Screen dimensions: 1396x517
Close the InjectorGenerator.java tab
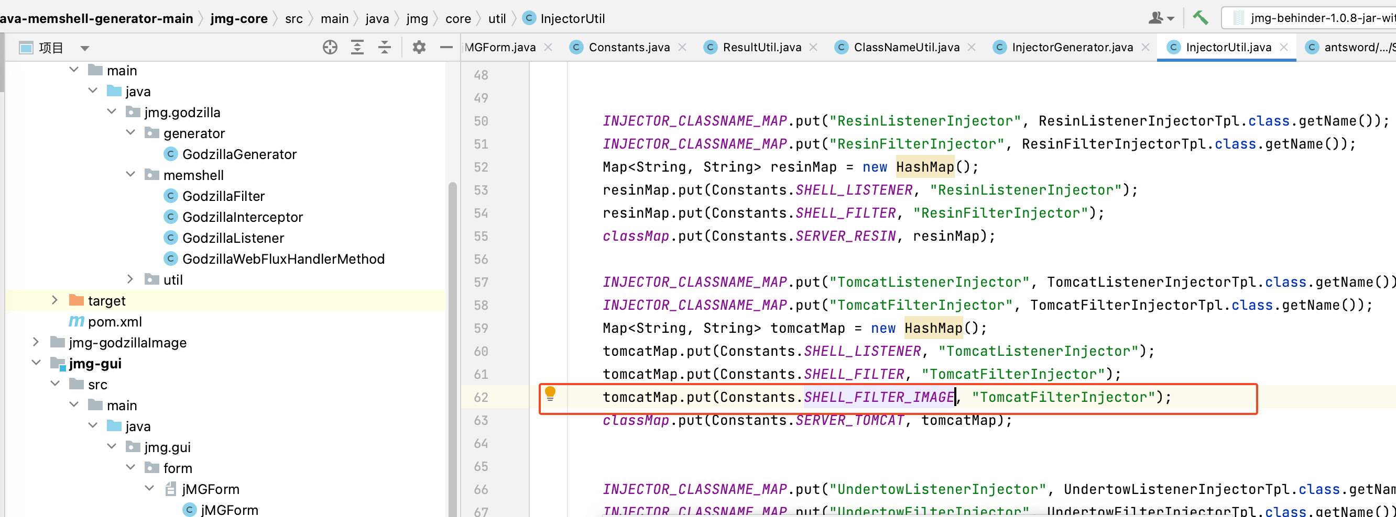(x=1145, y=47)
